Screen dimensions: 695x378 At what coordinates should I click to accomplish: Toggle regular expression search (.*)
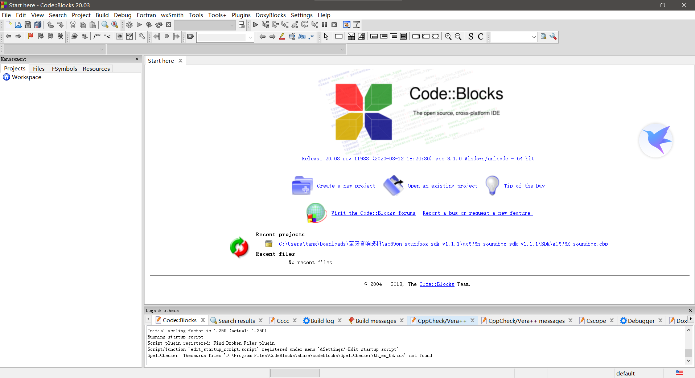click(x=312, y=36)
